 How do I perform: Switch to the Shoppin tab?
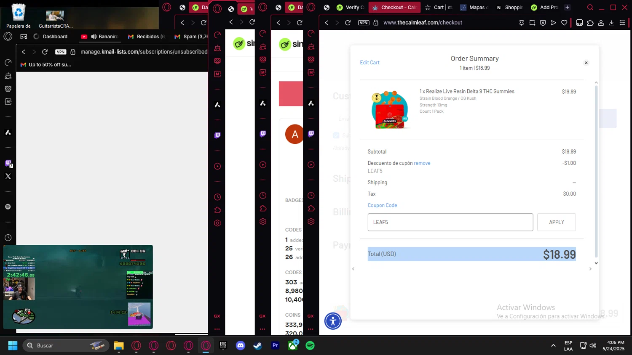(x=509, y=7)
